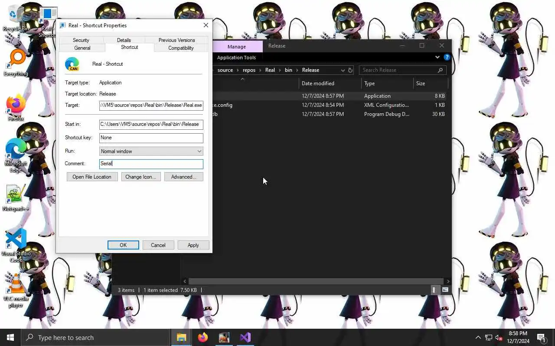This screenshot has height=346, width=555.
Task: Open the Windows Start menu
Action: [x=10, y=337]
